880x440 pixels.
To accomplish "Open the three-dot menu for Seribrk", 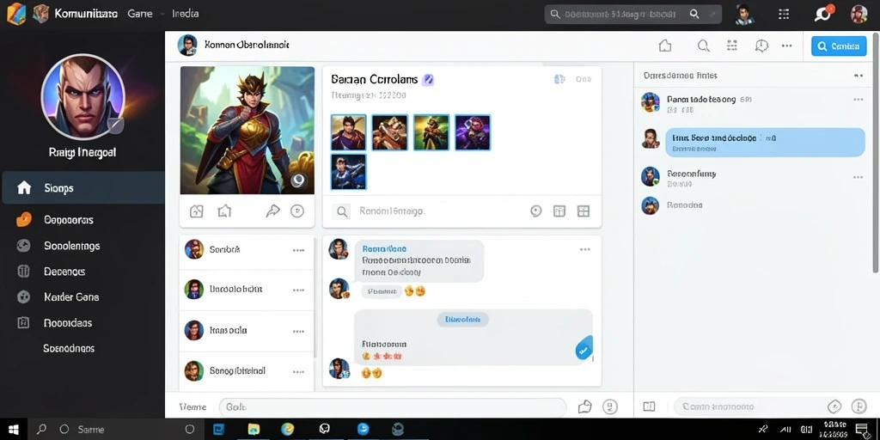I will (x=298, y=250).
